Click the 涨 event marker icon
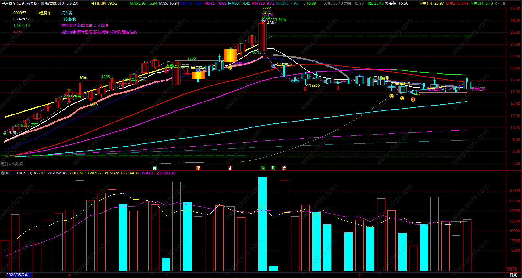 point(230,168)
